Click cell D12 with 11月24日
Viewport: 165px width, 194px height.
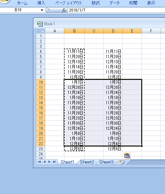[113, 93]
